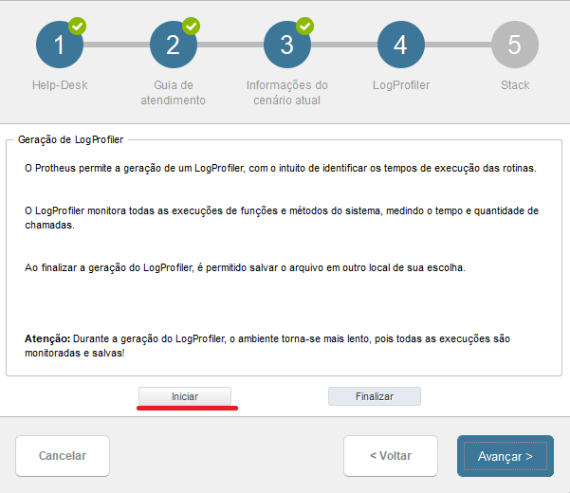570x493 pixels.
Task: Click the Help-Desk step label
Action: [60, 85]
